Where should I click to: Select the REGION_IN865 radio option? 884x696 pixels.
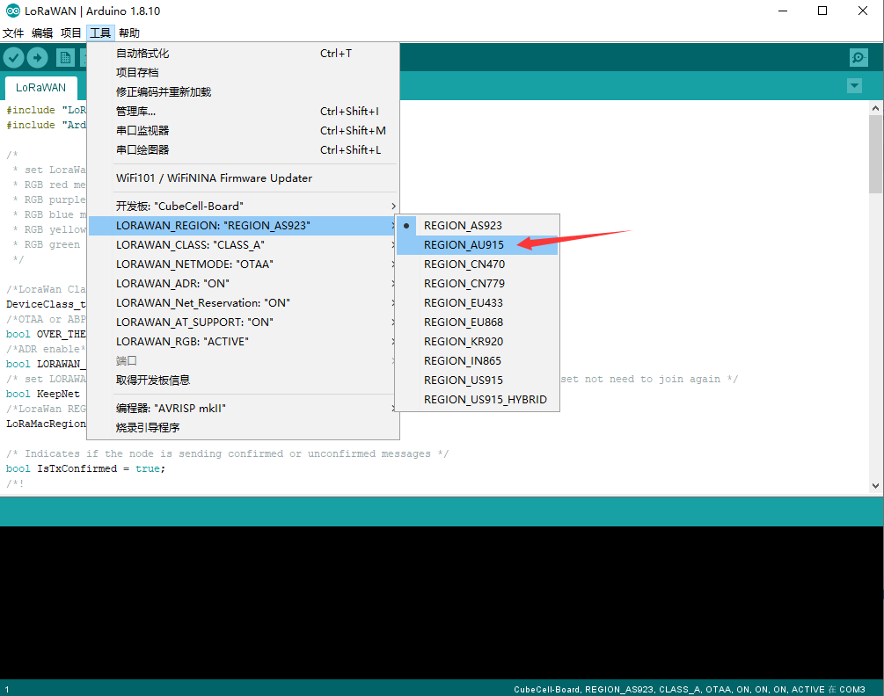click(x=477, y=361)
